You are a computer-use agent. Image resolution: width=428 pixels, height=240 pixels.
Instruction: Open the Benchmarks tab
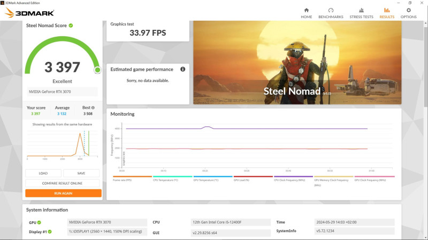click(331, 13)
